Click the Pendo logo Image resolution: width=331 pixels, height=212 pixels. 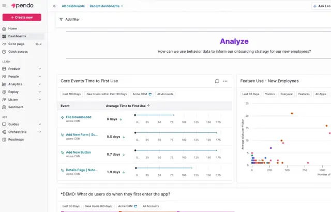pos(22,6)
